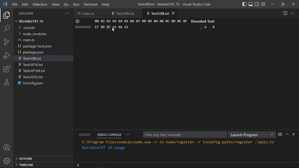The image size is (299, 168).
Task: Open VS Code logo application menu
Action: (5, 4)
